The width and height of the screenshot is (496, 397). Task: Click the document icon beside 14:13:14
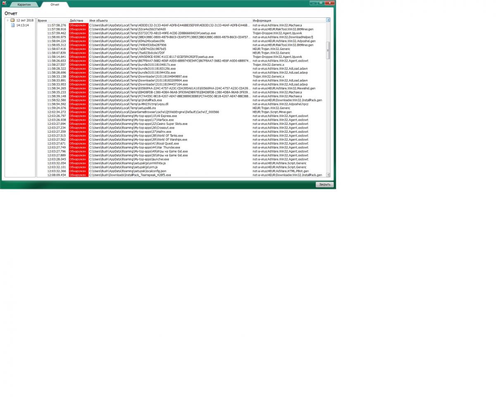13,25
